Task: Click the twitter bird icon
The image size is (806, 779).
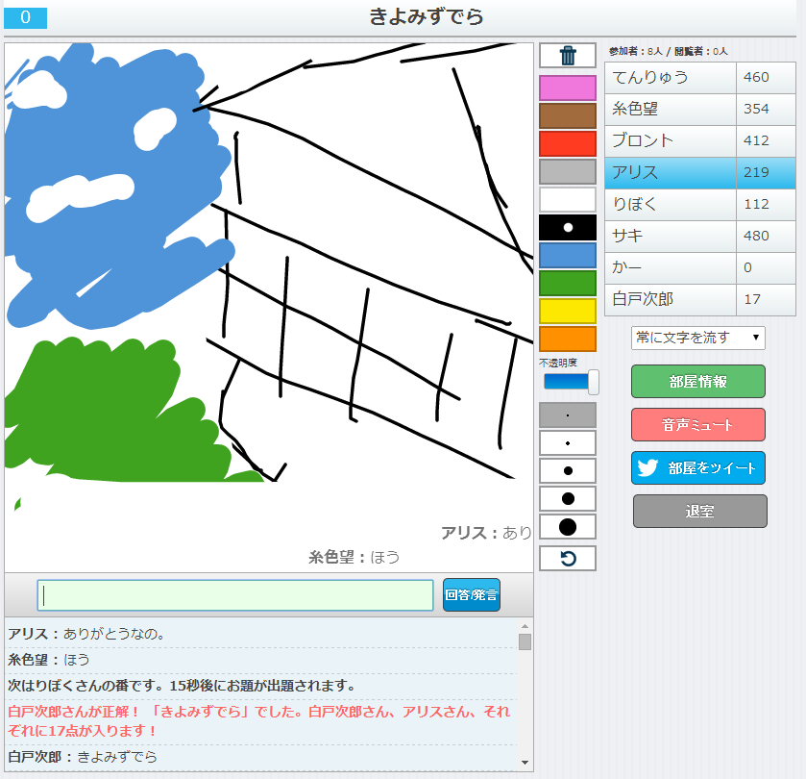Action: [x=647, y=467]
